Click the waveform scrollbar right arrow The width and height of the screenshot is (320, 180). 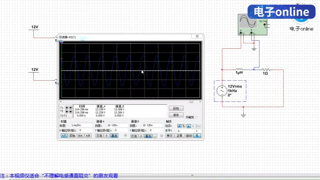coord(200,101)
